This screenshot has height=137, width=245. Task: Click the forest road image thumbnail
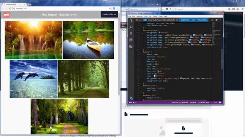click(x=83, y=79)
